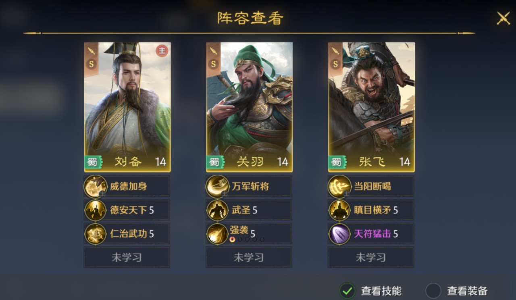
Task: Click the 当阳断喝 skill icon
Action: 339,186
